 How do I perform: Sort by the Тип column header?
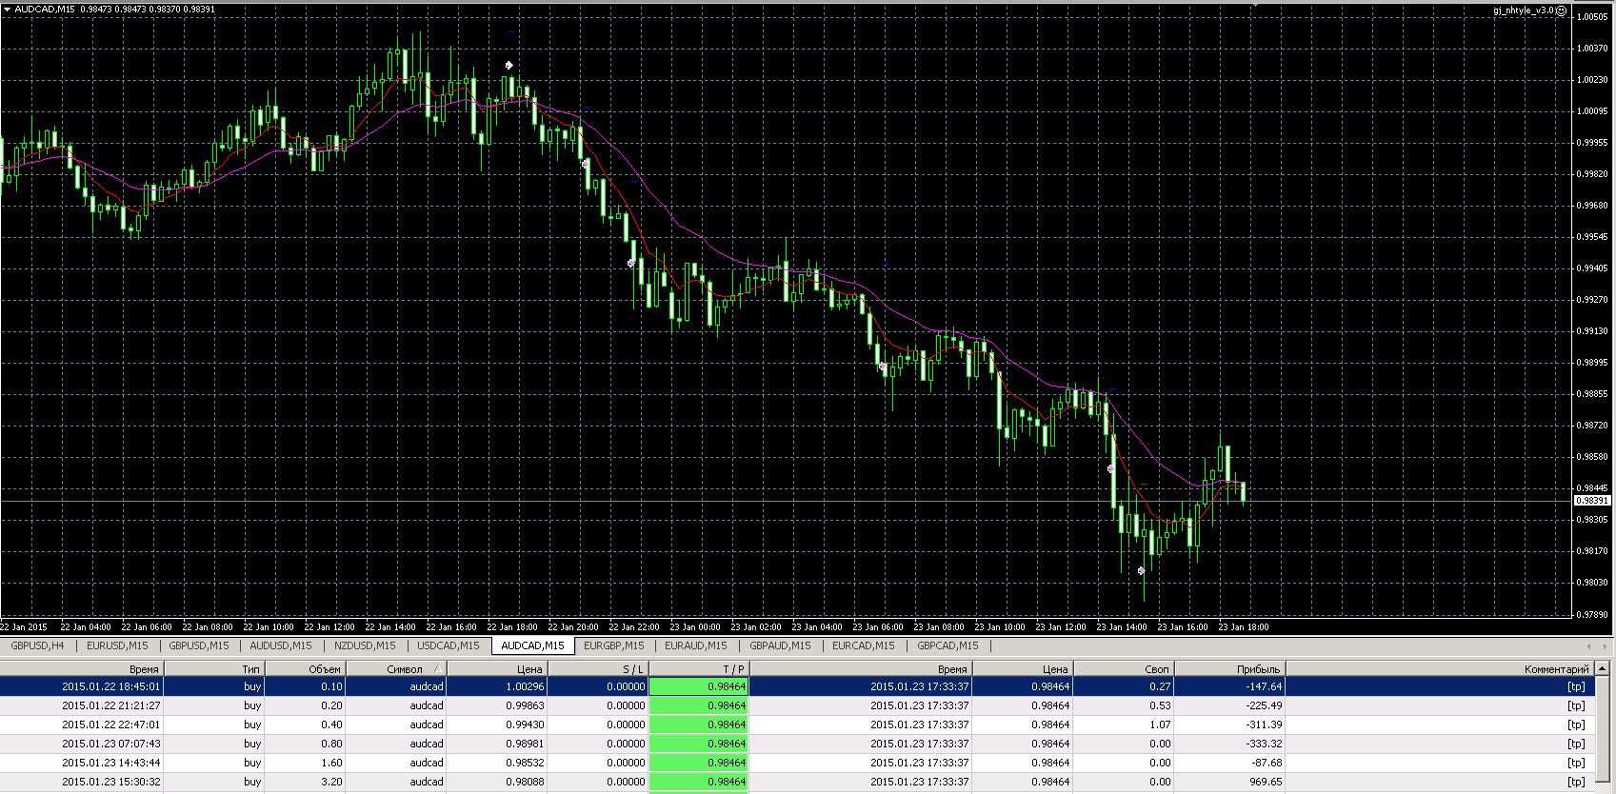pos(214,669)
